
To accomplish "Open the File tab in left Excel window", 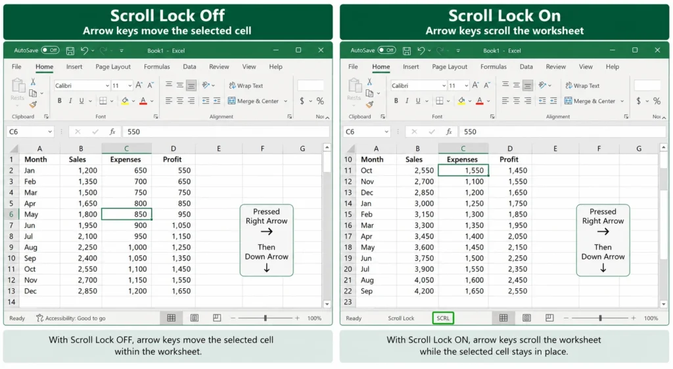I will [x=16, y=67].
